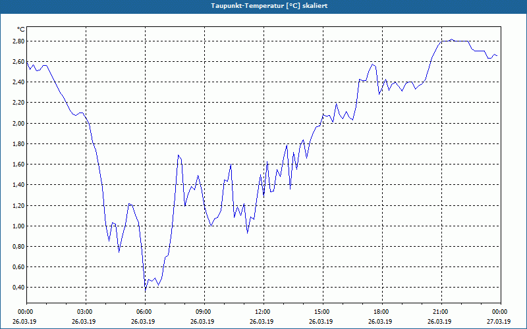Click the 2,40 y-axis label

[x=19, y=82]
